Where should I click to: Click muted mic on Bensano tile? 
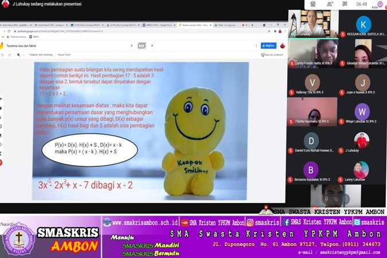pyautogui.click(x=290, y=179)
